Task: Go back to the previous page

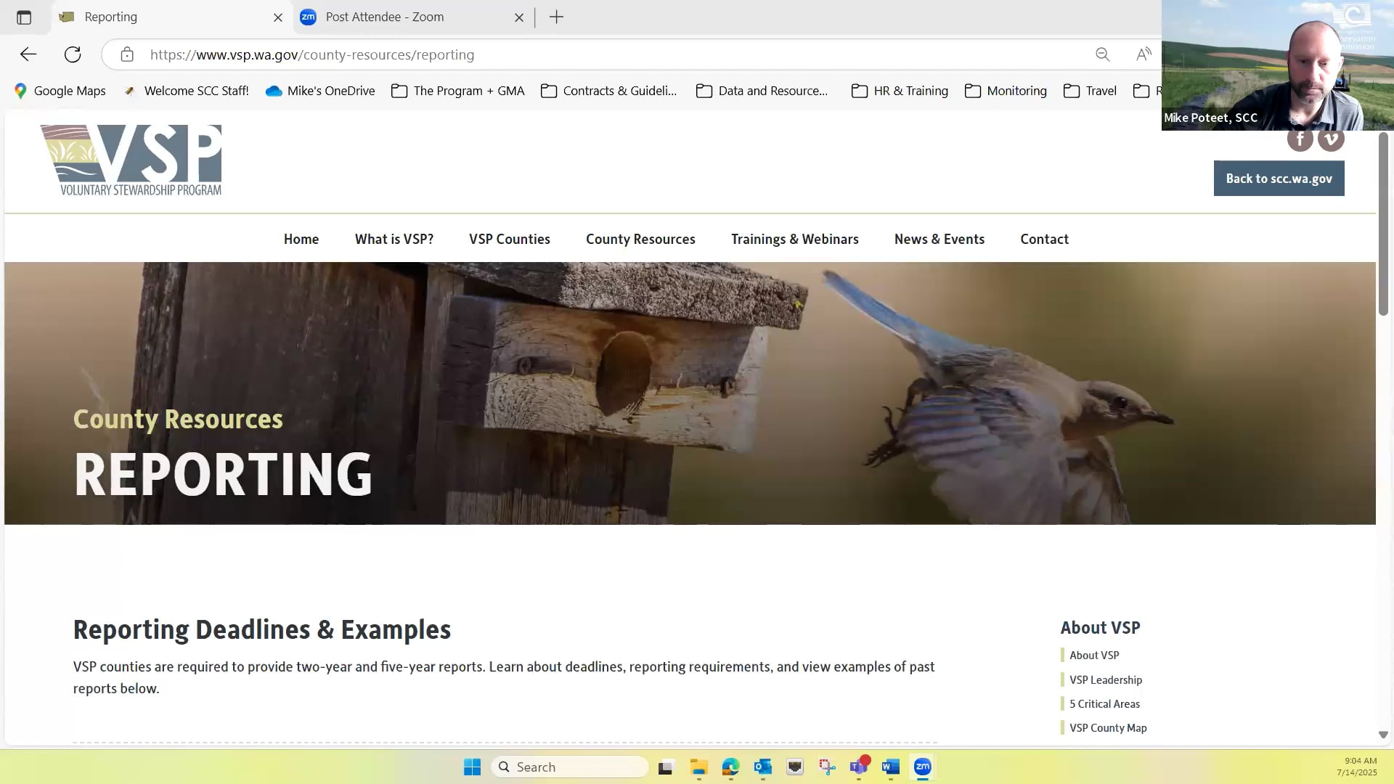Action: click(x=28, y=54)
